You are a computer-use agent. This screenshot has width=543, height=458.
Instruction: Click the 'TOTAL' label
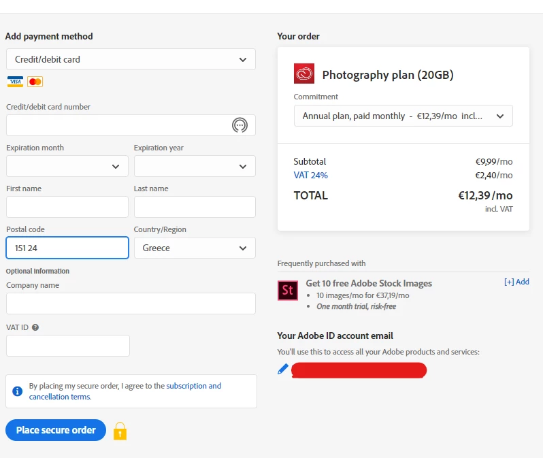311,196
